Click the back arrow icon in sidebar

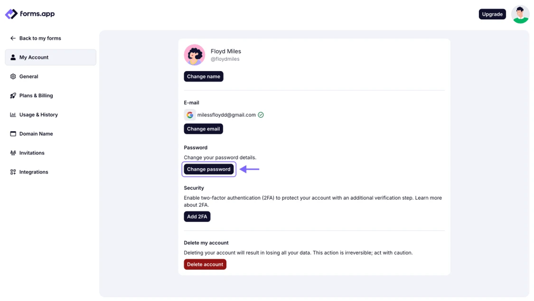[x=13, y=38]
